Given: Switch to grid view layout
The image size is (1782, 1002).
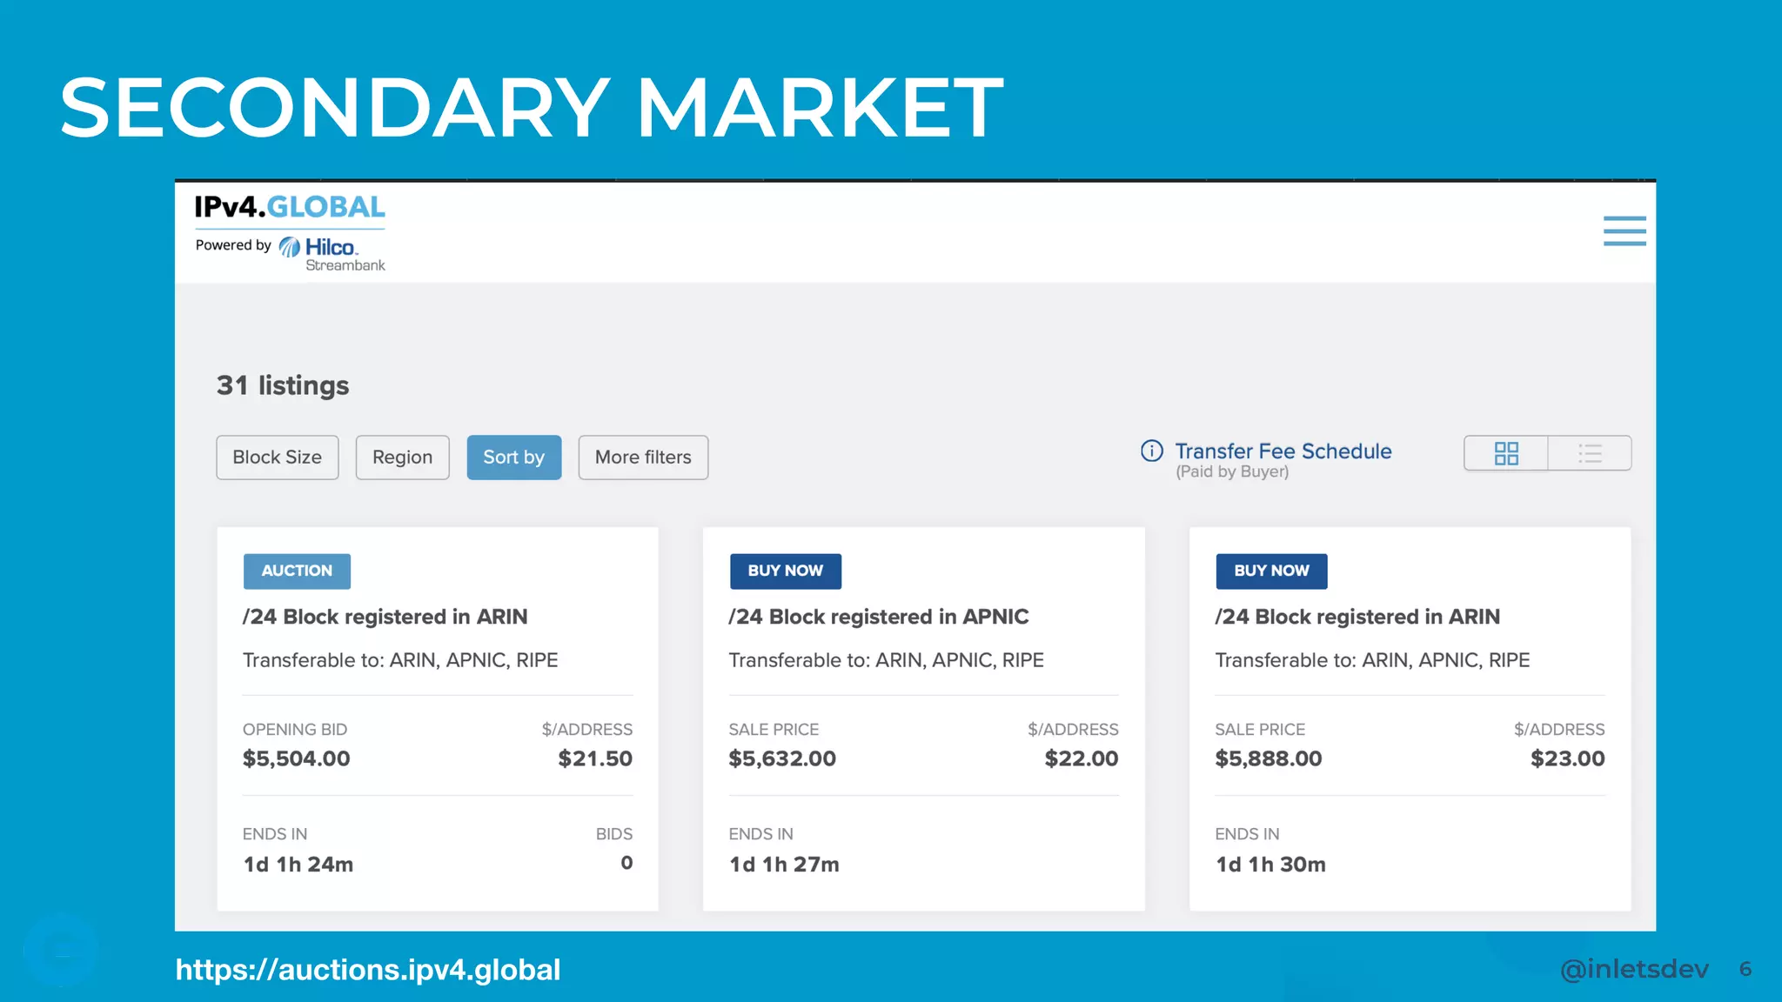Looking at the screenshot, I should 1506,453.
